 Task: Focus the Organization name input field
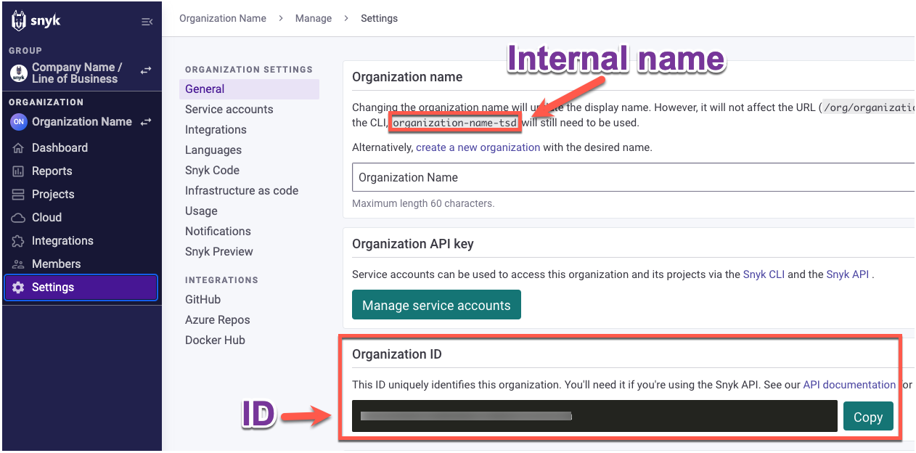tap(633, 177)
